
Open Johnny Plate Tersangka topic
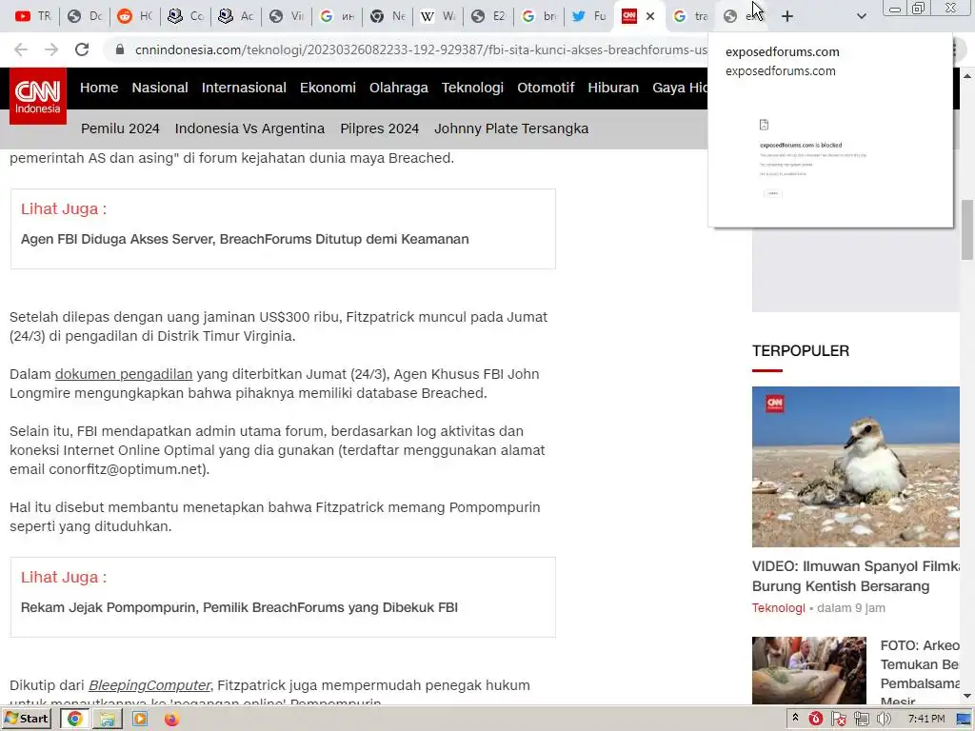click(x=511, y=128)
